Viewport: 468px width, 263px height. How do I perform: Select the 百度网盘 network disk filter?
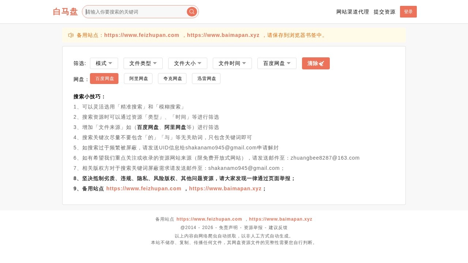pos(104,78)
